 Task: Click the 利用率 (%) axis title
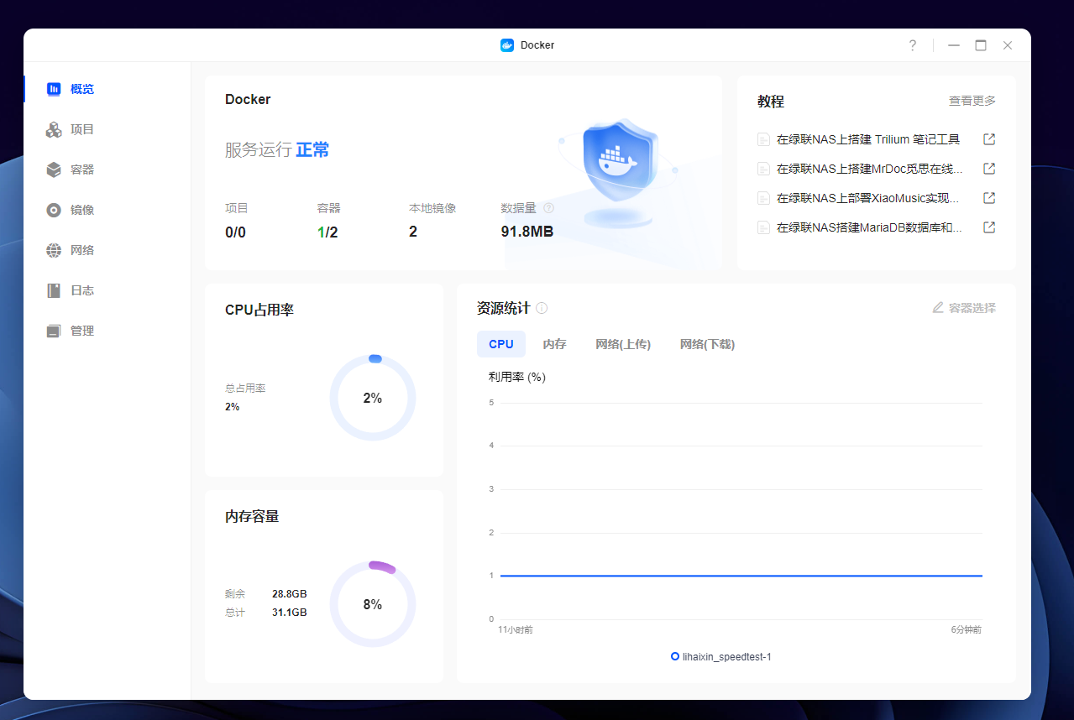517,378
